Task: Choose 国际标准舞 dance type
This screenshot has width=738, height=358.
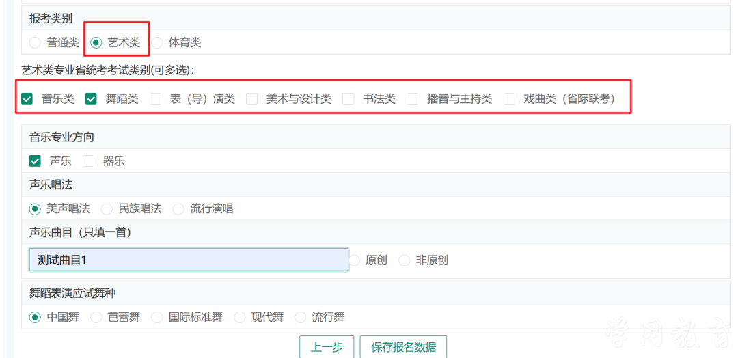Action: point(156,318)
